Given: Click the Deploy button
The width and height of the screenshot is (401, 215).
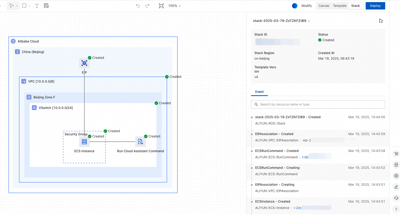Looking at the screenshot, I should 375,6.
